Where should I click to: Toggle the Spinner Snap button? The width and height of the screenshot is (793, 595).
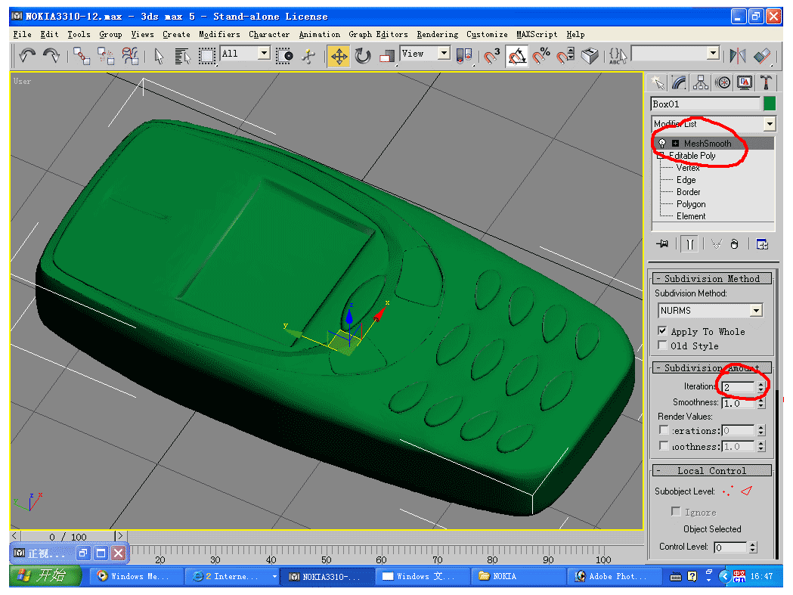[565, 56]
